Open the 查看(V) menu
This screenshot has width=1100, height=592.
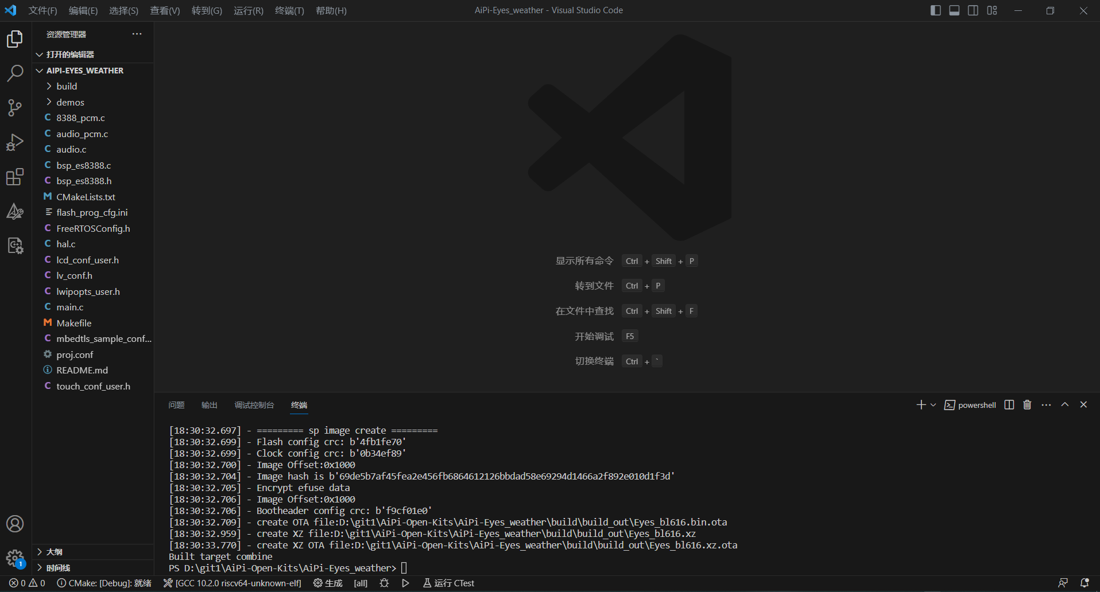[x=165, y=10]
